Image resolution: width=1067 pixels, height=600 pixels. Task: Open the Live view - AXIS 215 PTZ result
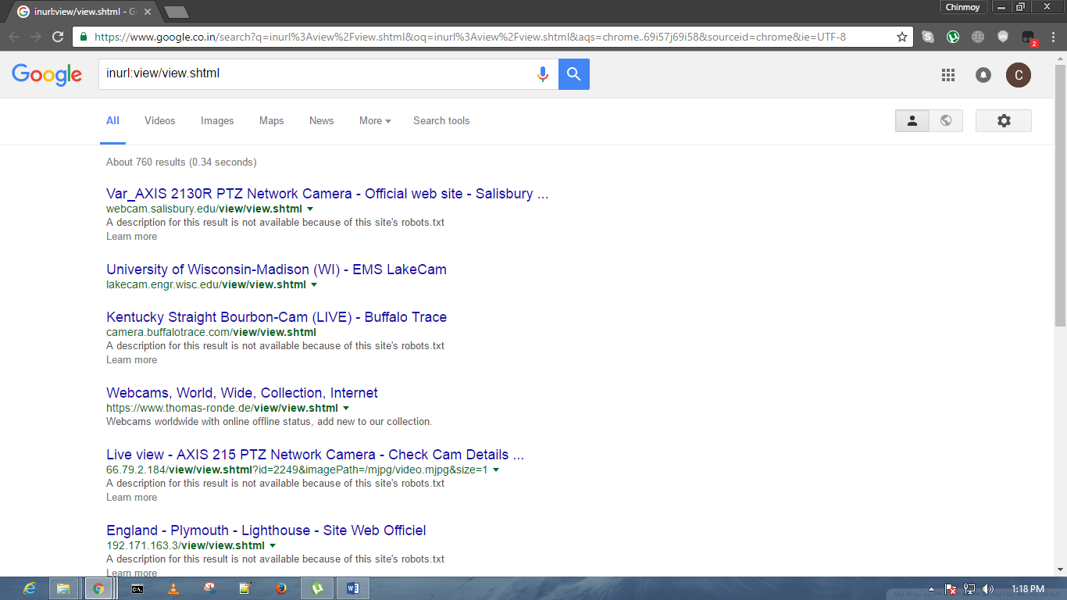(x=315, y=455)
